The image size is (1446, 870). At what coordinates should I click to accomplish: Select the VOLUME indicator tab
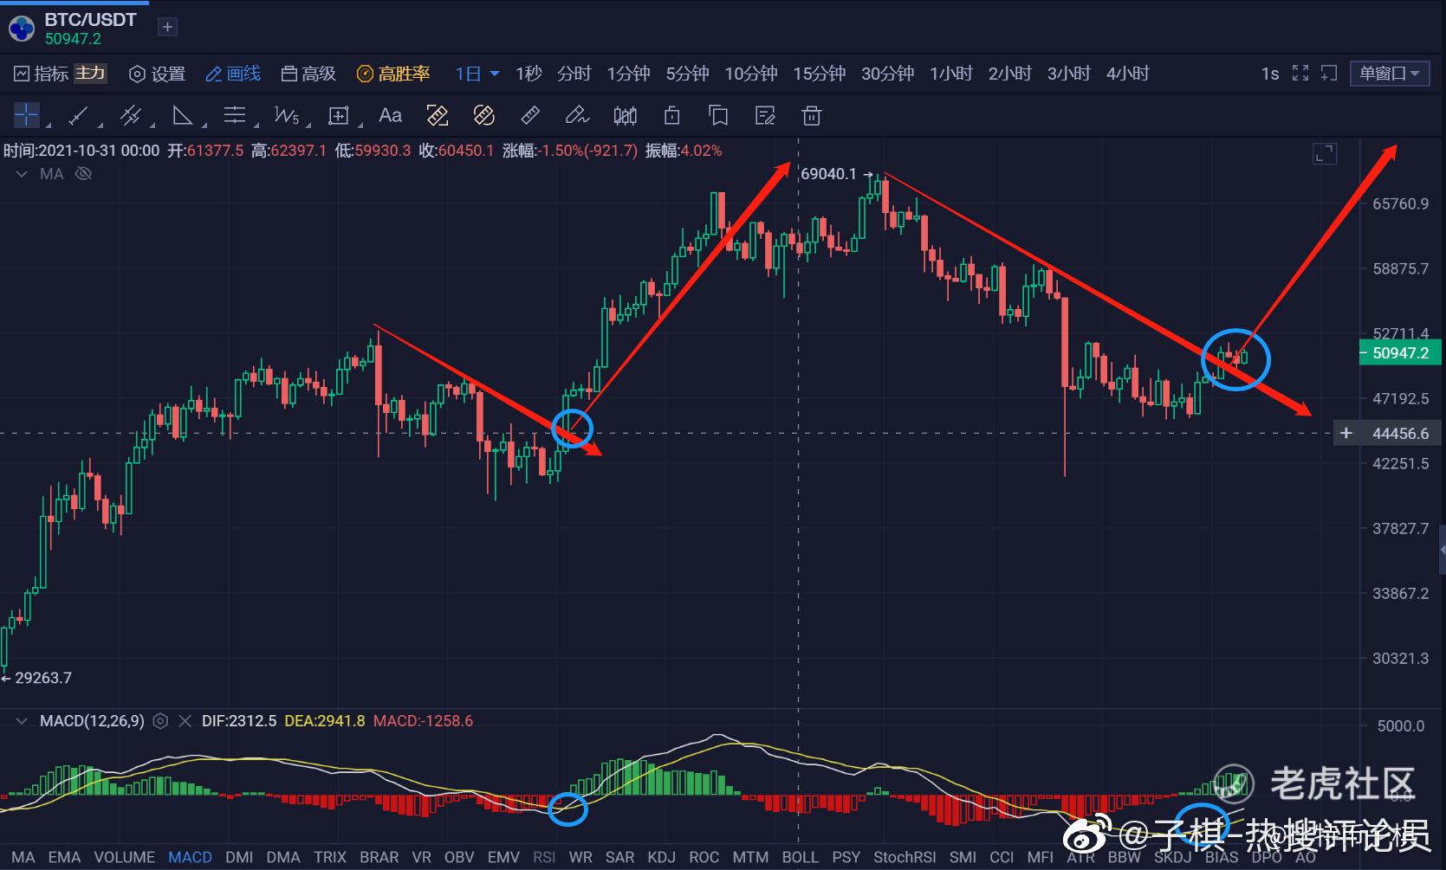coord(125,857)
